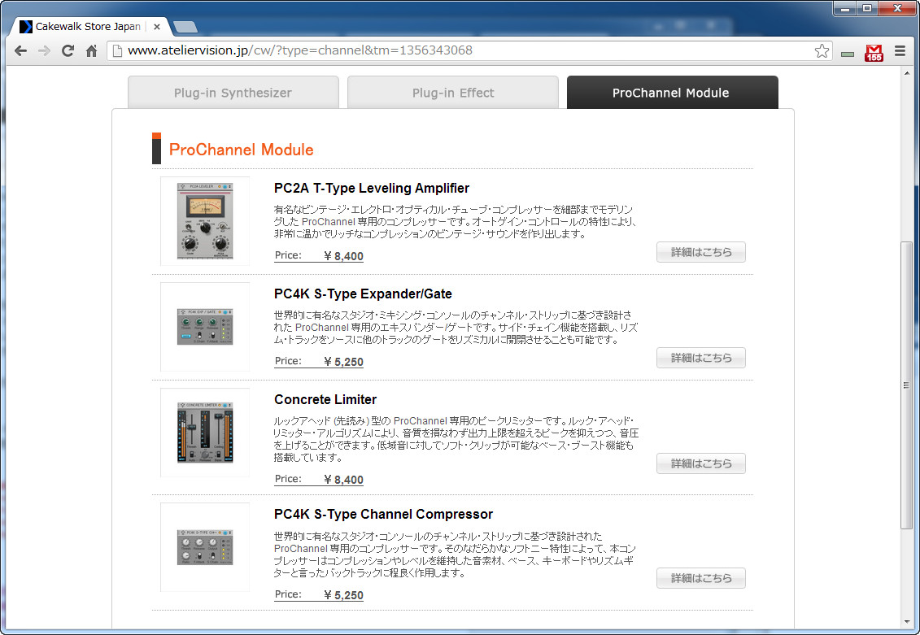Click 詳細はこちら for PC2A Leveling Amplifier
The height and width of the screenshot is (635, 920).
pos(701,252)
